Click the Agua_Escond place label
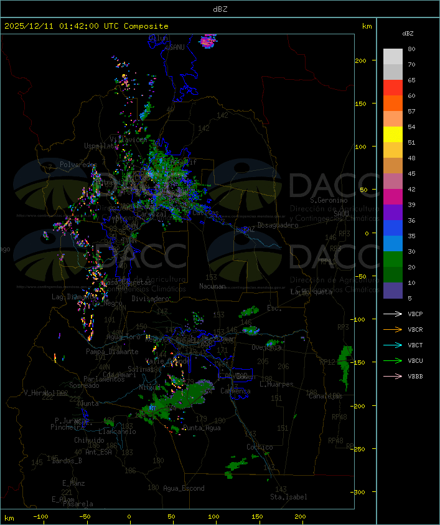Image resolution: width=440 pixels, height=525 pixels. coord(184,488)
